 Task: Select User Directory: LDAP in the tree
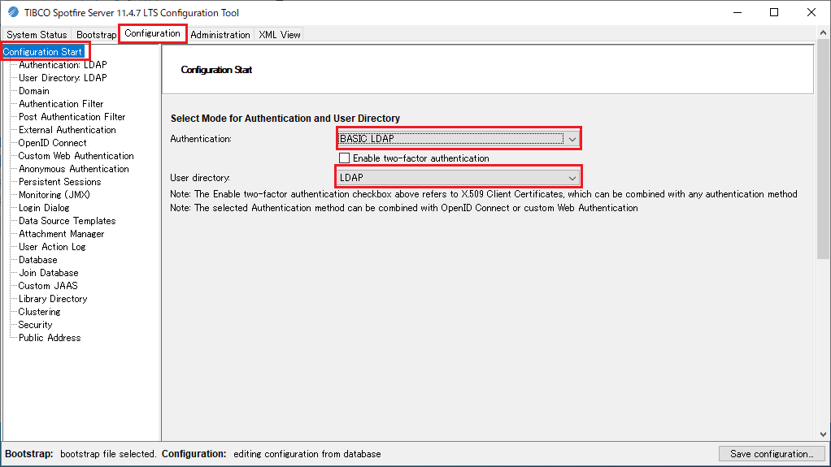point(63,78)
